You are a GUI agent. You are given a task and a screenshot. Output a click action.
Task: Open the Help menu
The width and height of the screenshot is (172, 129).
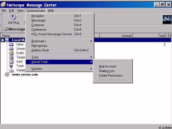[x=51, y=10]
